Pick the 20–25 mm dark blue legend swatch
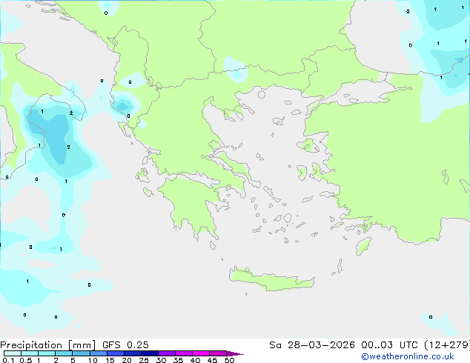 tap(133, 353)
